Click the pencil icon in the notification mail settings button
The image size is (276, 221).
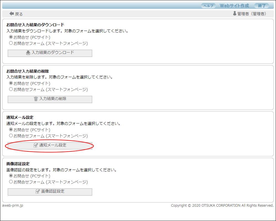(x=36, y=145)
